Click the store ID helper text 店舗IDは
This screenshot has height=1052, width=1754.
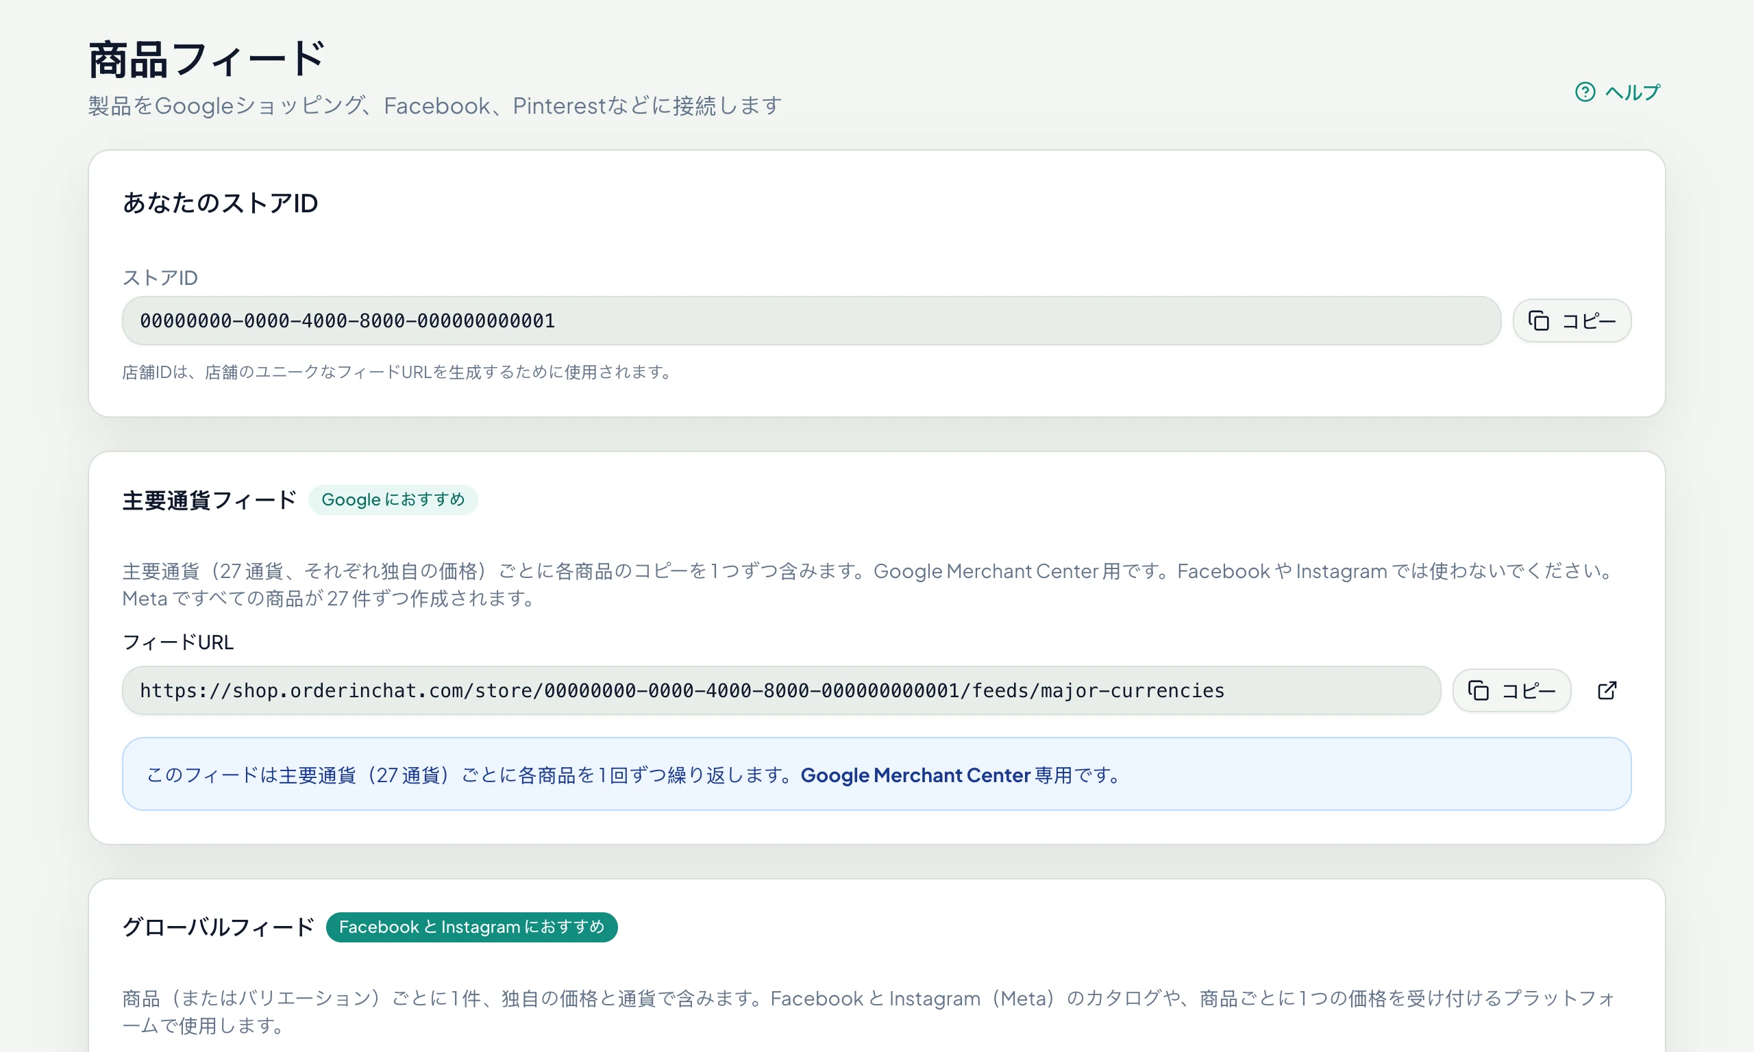tap(397, 372)
